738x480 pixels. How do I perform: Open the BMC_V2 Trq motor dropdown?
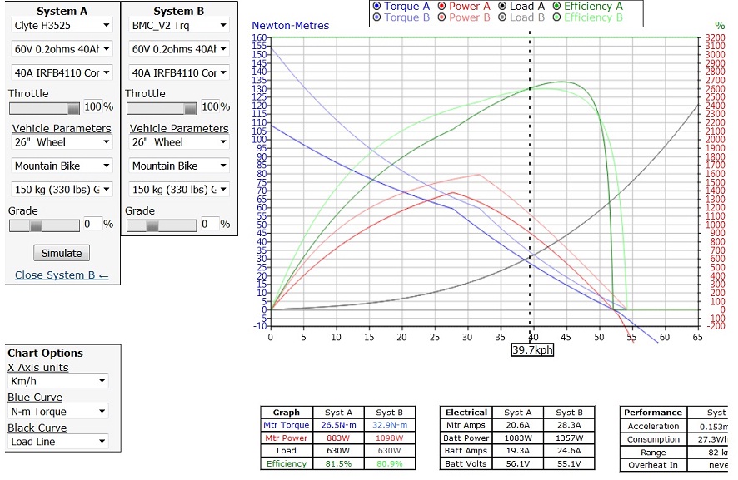coord(178,26)
